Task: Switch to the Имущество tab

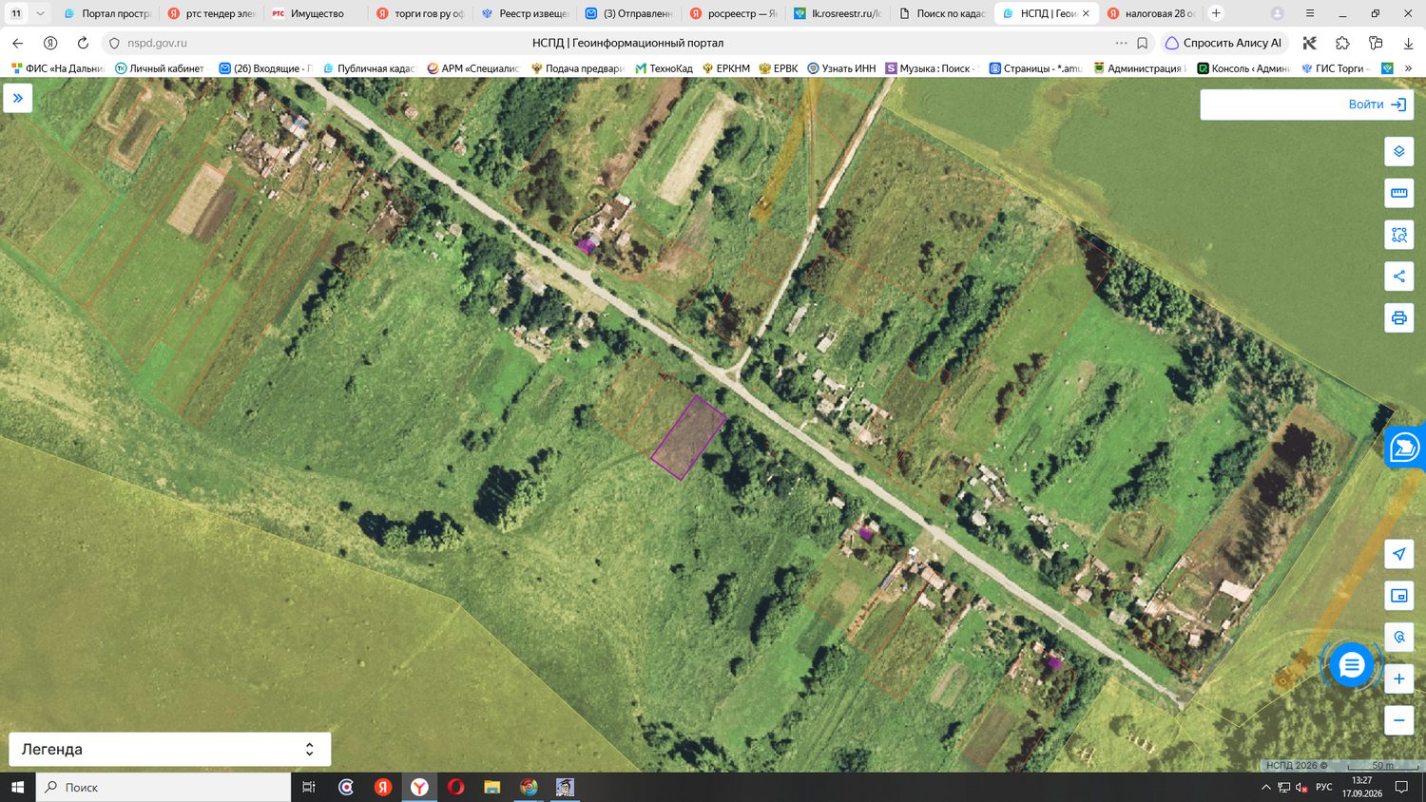Action: tap(316, 13)
